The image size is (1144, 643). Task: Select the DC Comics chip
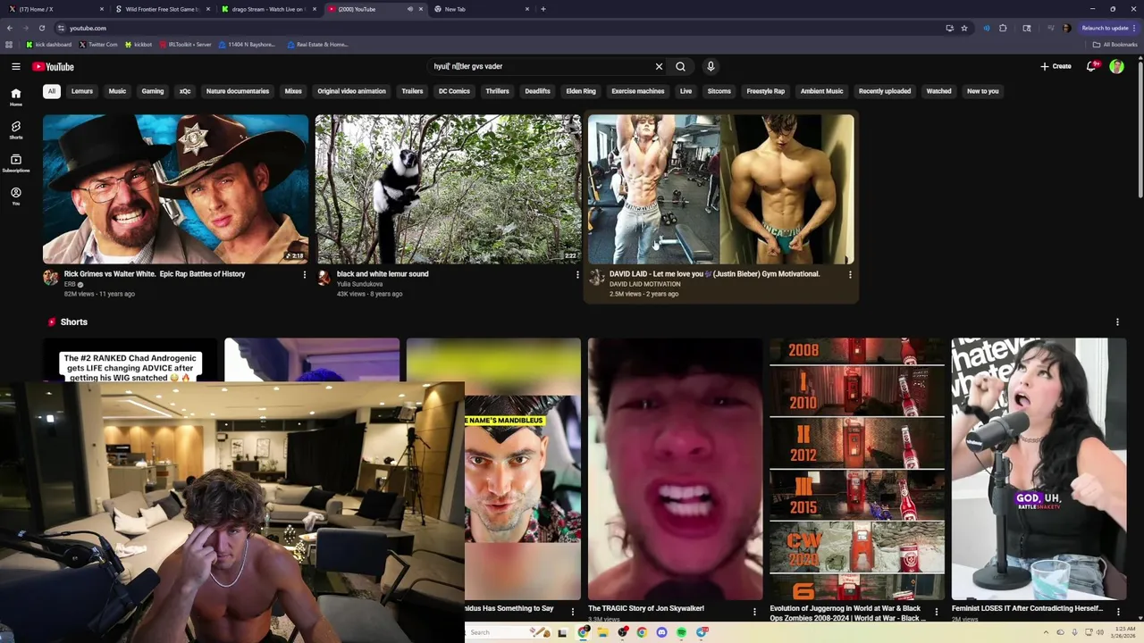[x=454, y=91]
